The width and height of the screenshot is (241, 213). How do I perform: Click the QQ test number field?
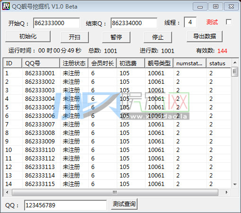(x=66, y=205)
